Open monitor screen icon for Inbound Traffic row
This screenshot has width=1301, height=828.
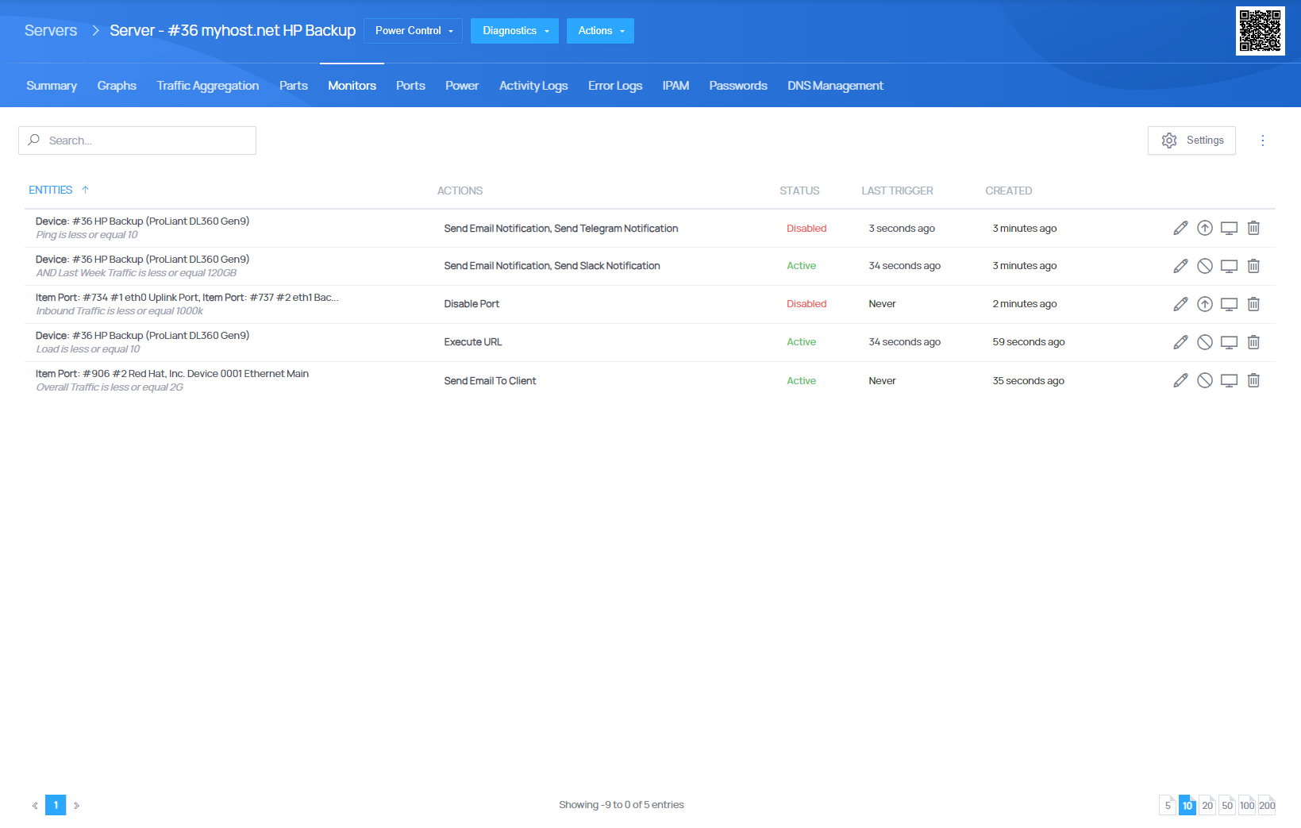click(1229, 304)
